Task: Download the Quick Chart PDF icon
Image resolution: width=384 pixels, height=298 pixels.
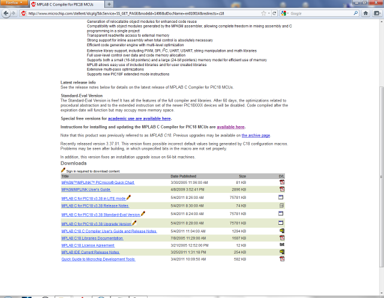Action: pos(282,182)
